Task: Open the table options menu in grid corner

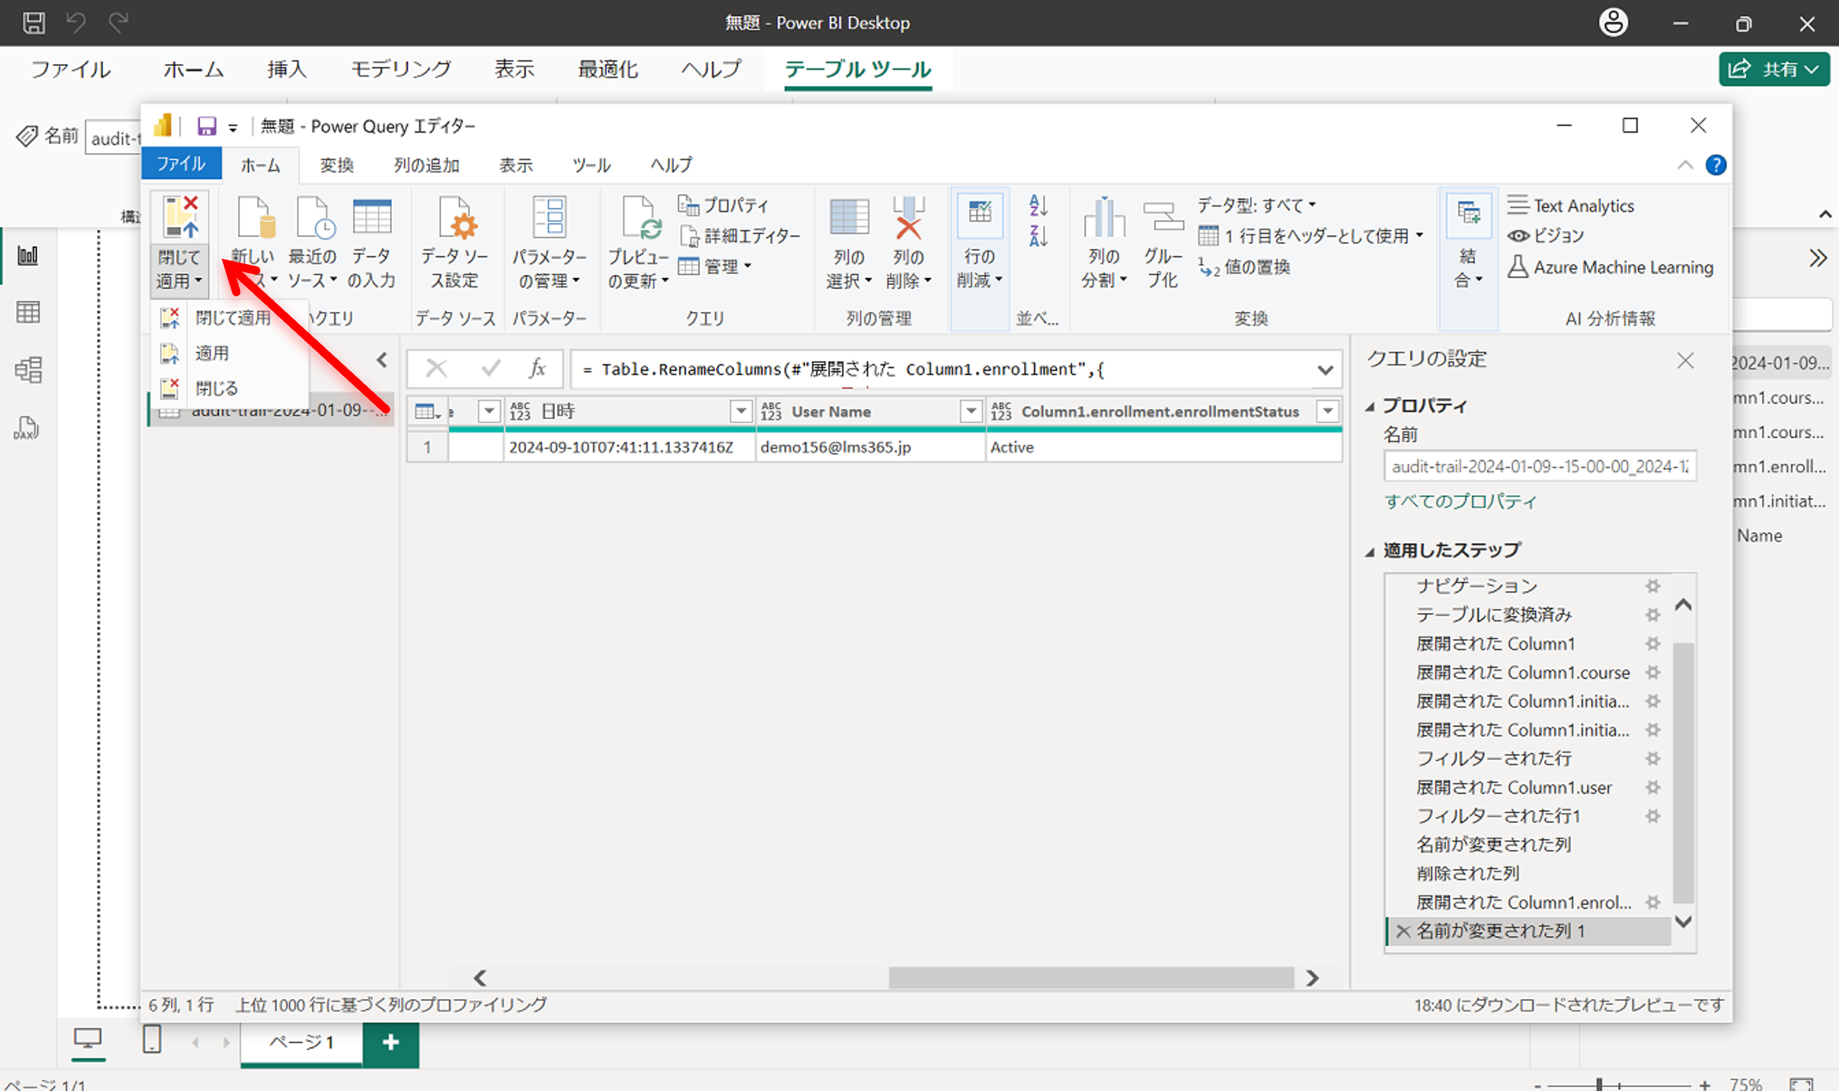Action: [x=427, y=412]
